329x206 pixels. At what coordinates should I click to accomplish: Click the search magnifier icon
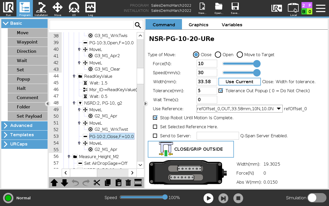pyautogui.click(x=138, y=25)
